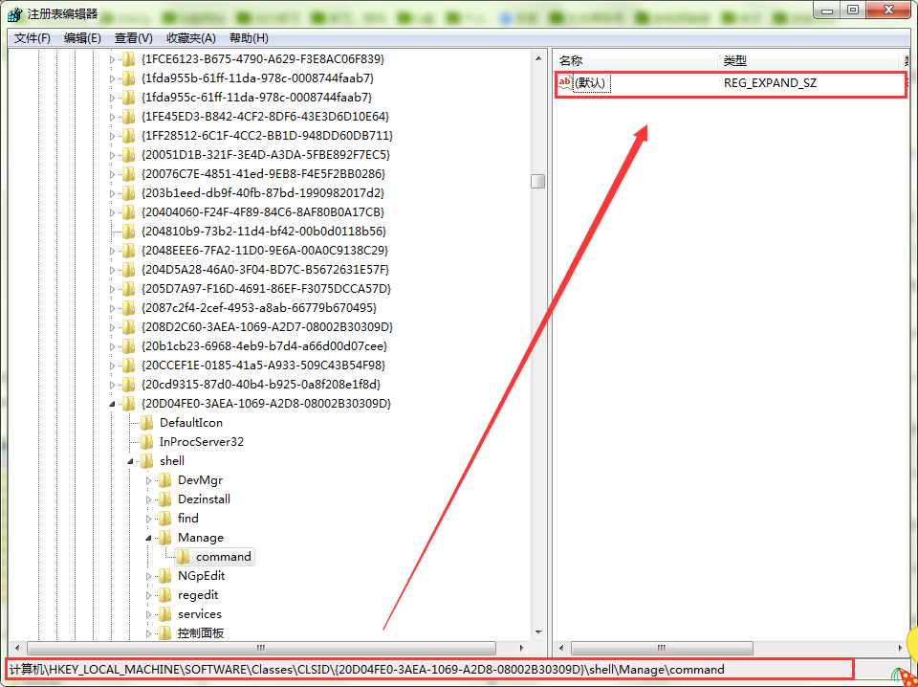Expand the NGpEdit key node
The width and height of the screenshot is (918, 687).
(x=149, y=575)
